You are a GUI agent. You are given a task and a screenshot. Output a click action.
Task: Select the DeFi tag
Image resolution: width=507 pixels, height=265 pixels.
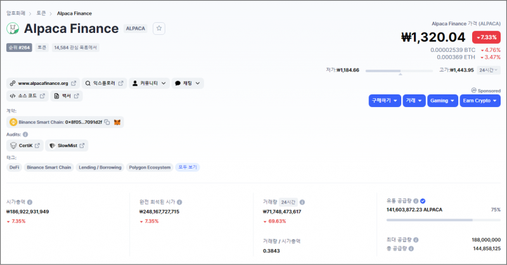coord(14,167)
